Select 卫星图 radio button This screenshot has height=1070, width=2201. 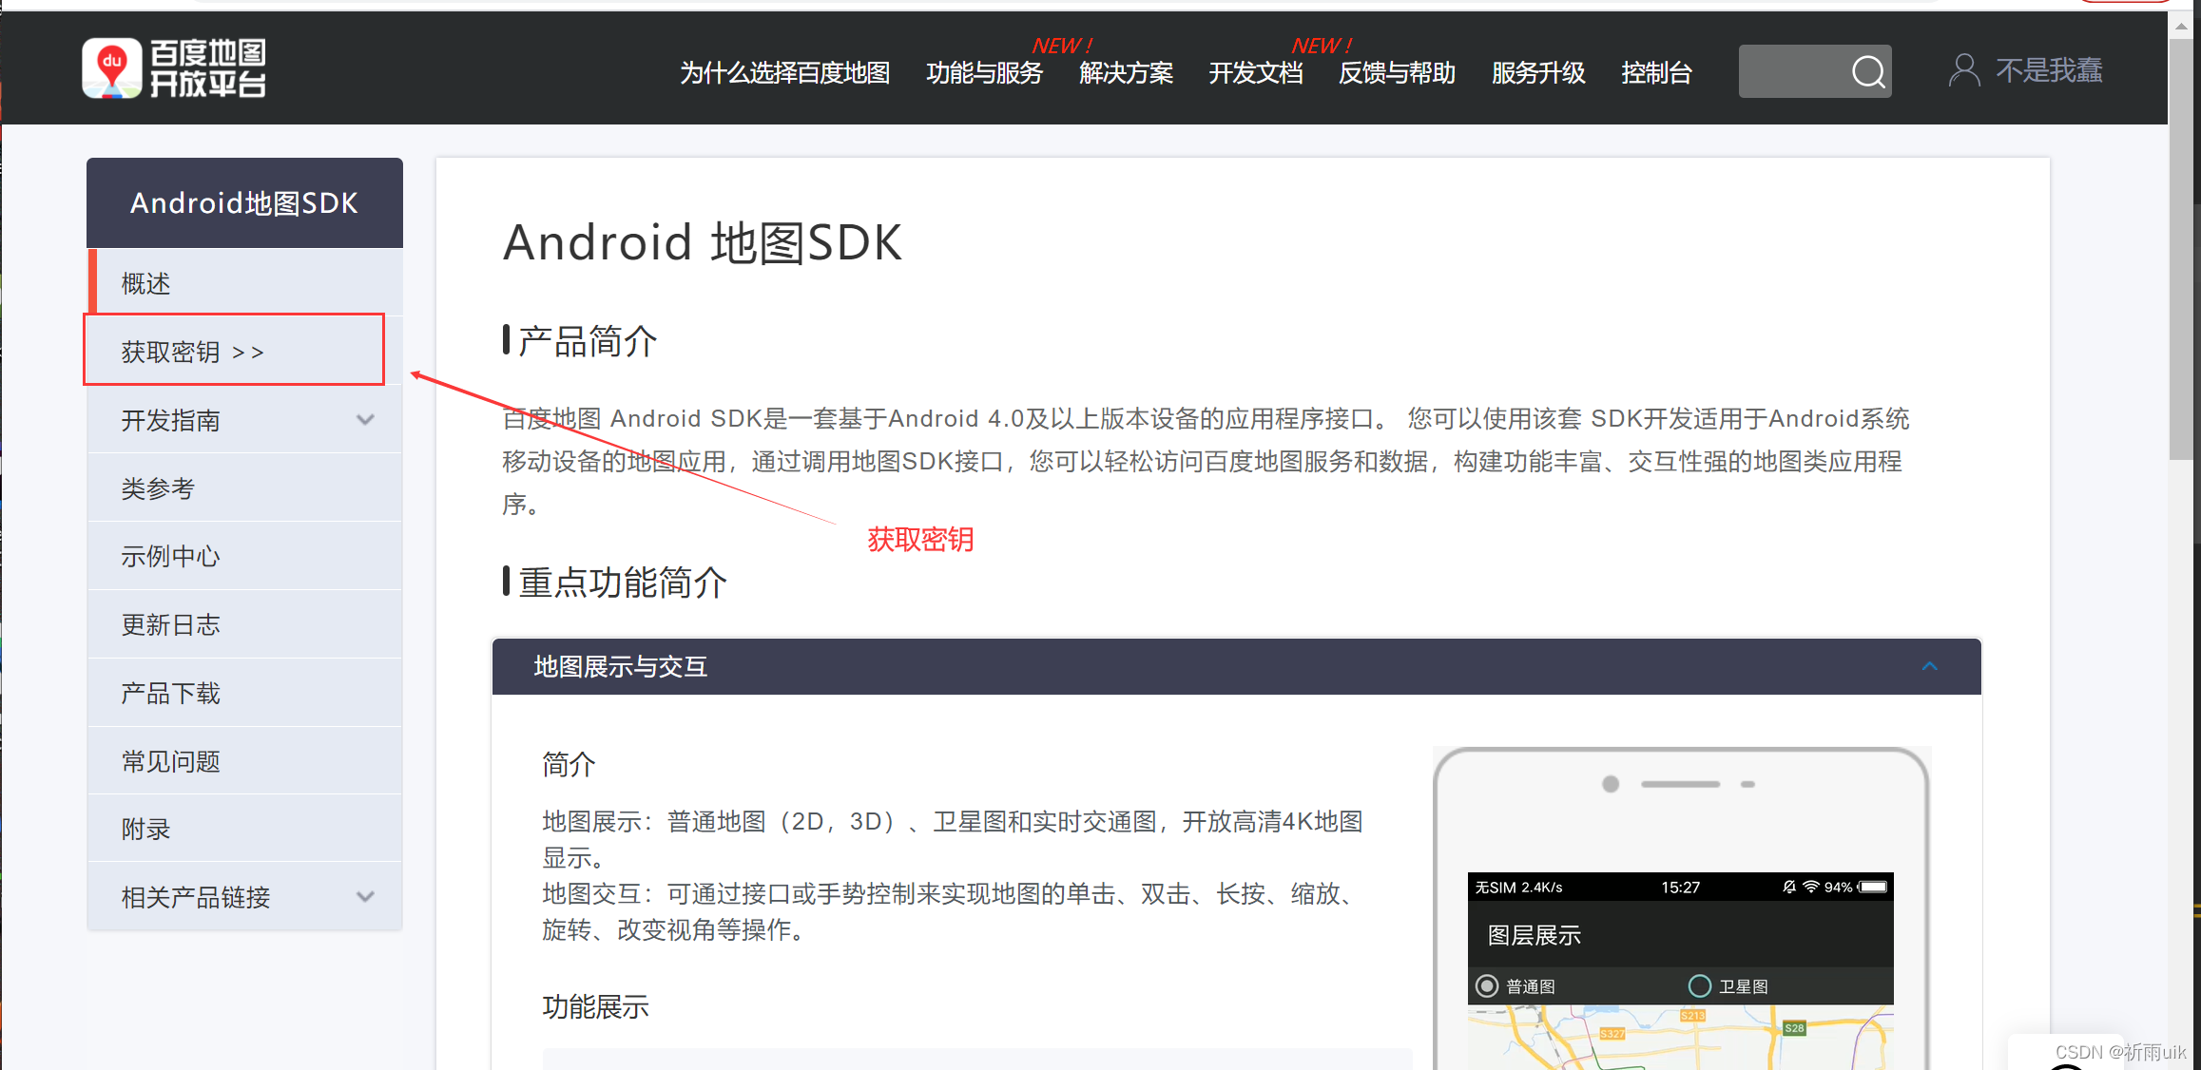click(x=1699, y=986)
